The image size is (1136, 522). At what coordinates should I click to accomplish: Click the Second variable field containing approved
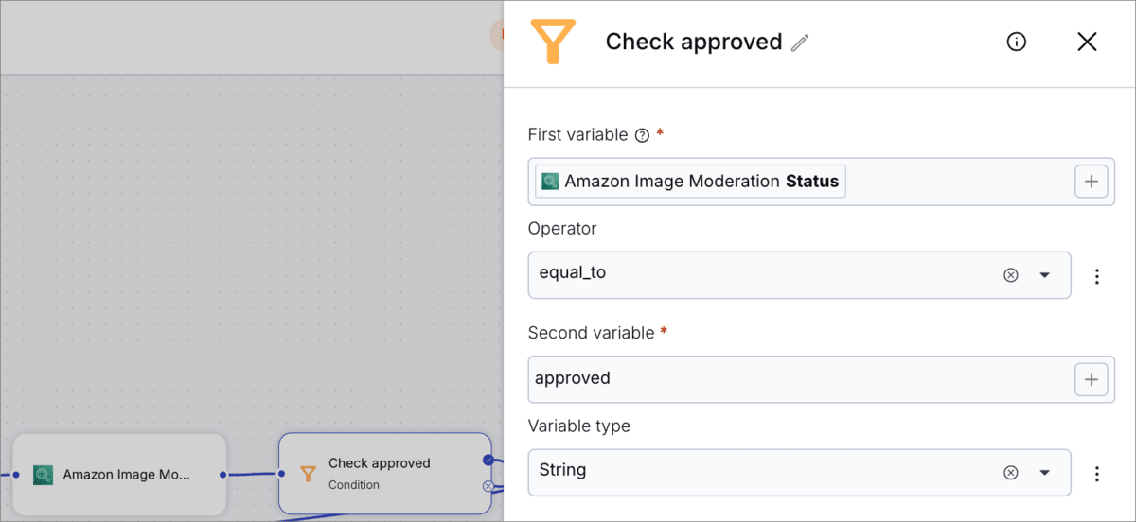pyautogui.click(x=795, y=379)
